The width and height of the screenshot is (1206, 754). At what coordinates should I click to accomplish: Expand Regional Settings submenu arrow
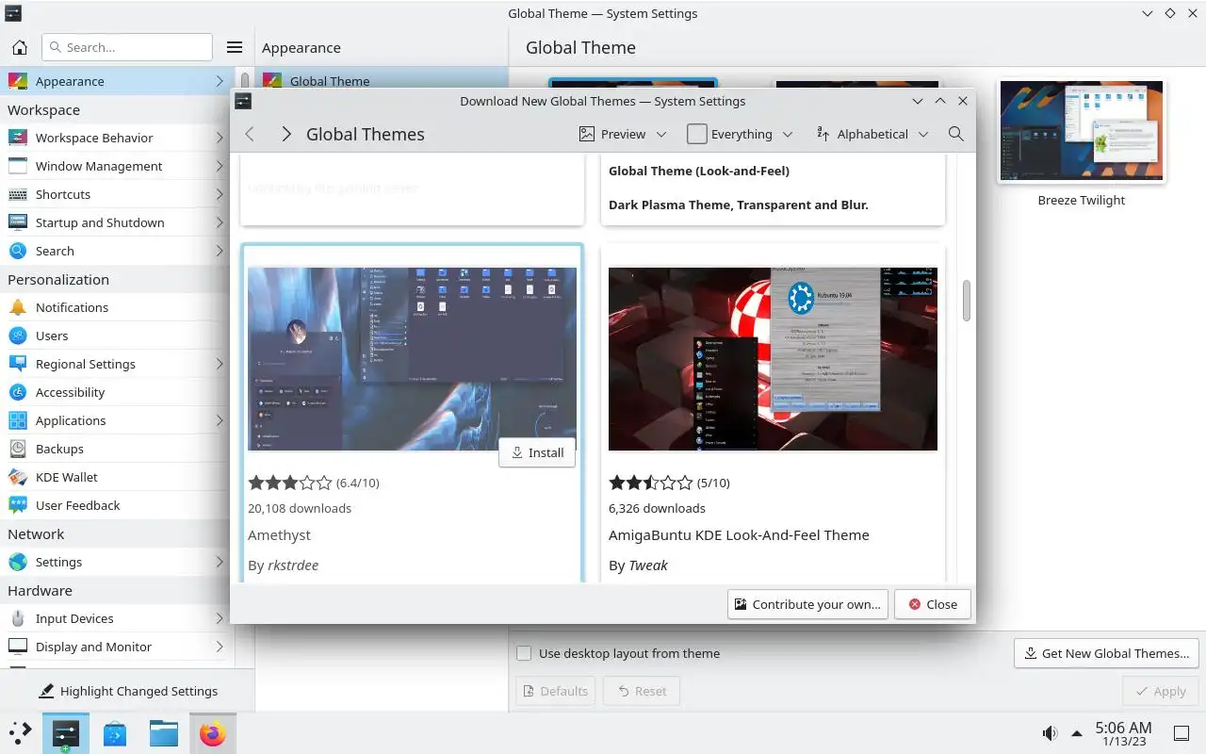coord(220,364)
